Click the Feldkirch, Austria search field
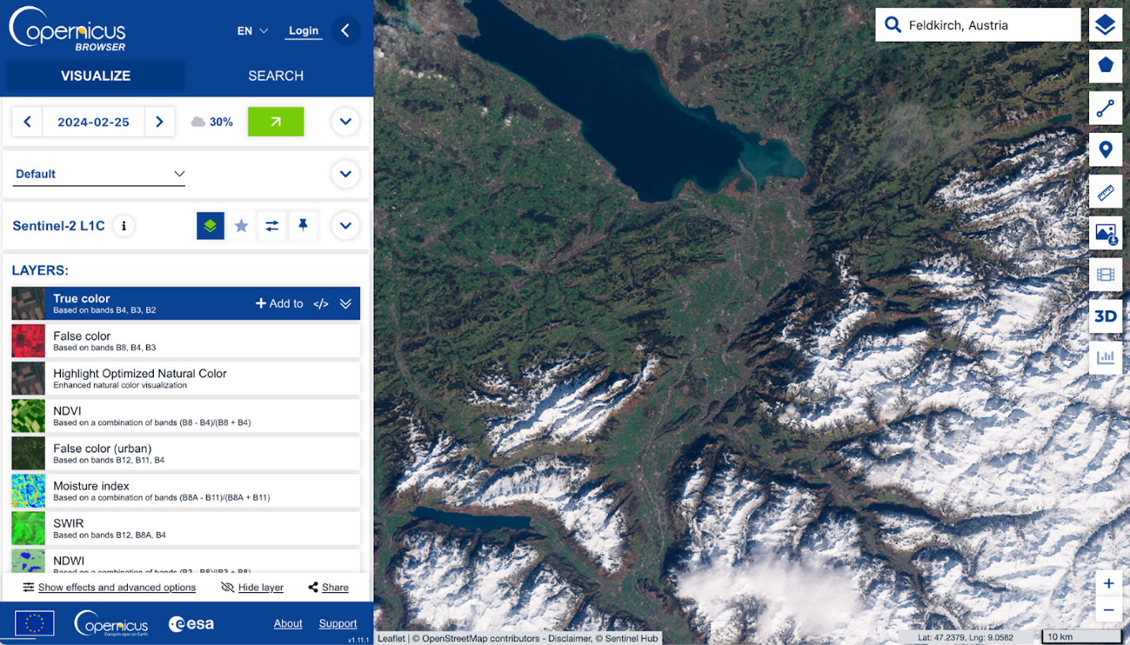Viewport: 1130px width, 645px height. [x=988, y=25]
